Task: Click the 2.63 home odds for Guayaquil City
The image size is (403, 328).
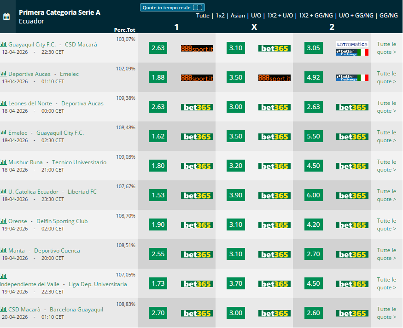Action: [158, 48]
